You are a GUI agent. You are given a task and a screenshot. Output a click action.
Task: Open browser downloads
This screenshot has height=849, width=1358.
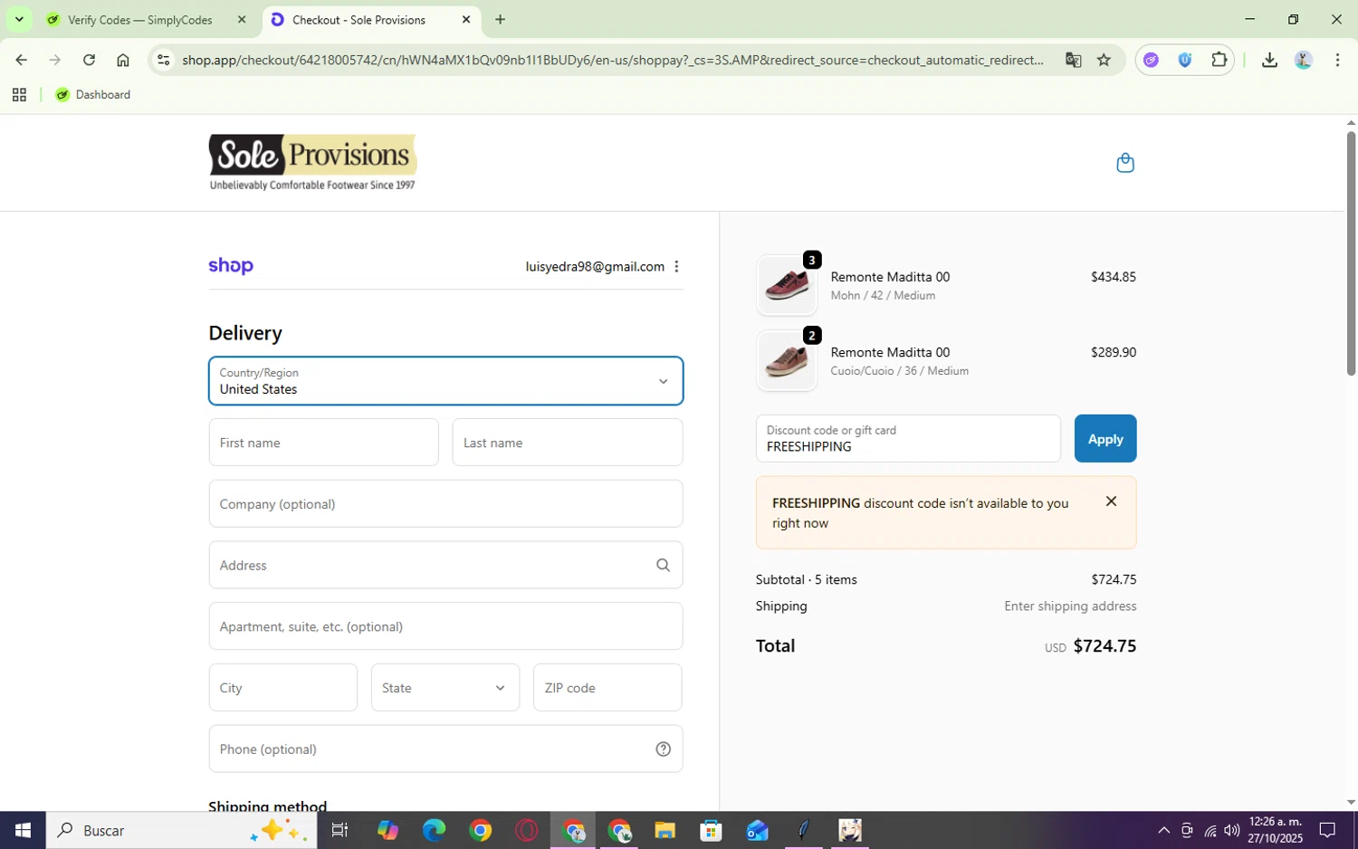(x=1269, y=60)
